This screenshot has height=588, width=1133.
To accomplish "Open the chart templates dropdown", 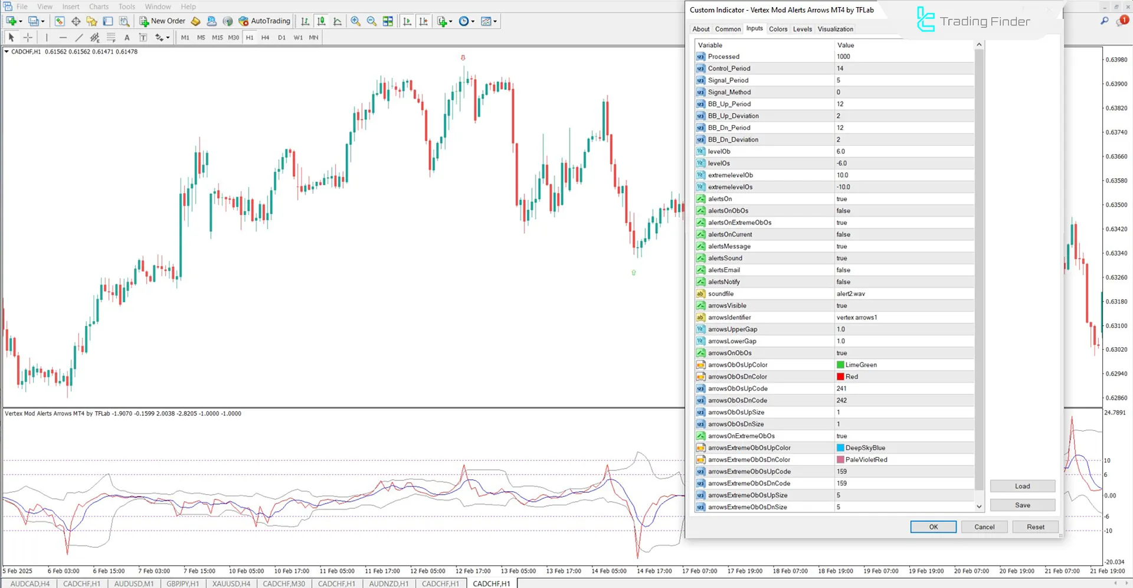I will (x=496, y=21).
